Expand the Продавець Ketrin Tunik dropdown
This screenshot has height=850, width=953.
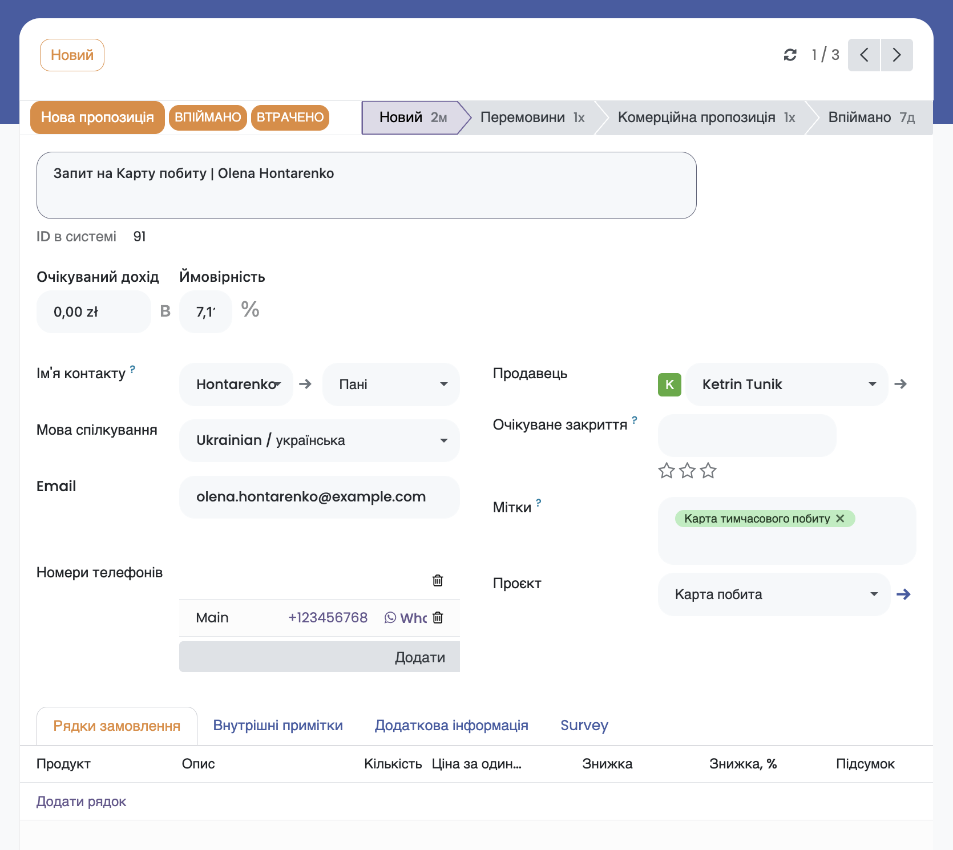(872, 384)
